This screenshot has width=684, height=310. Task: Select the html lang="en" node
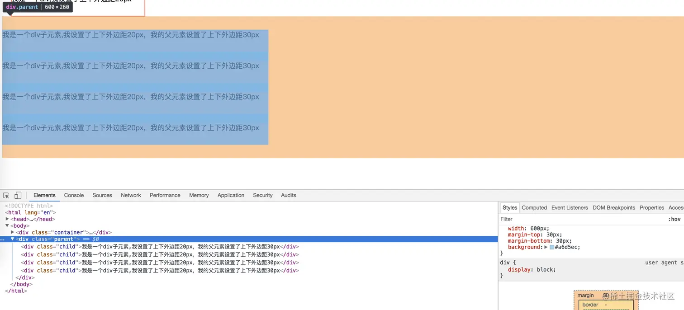[x=31, y=212]
